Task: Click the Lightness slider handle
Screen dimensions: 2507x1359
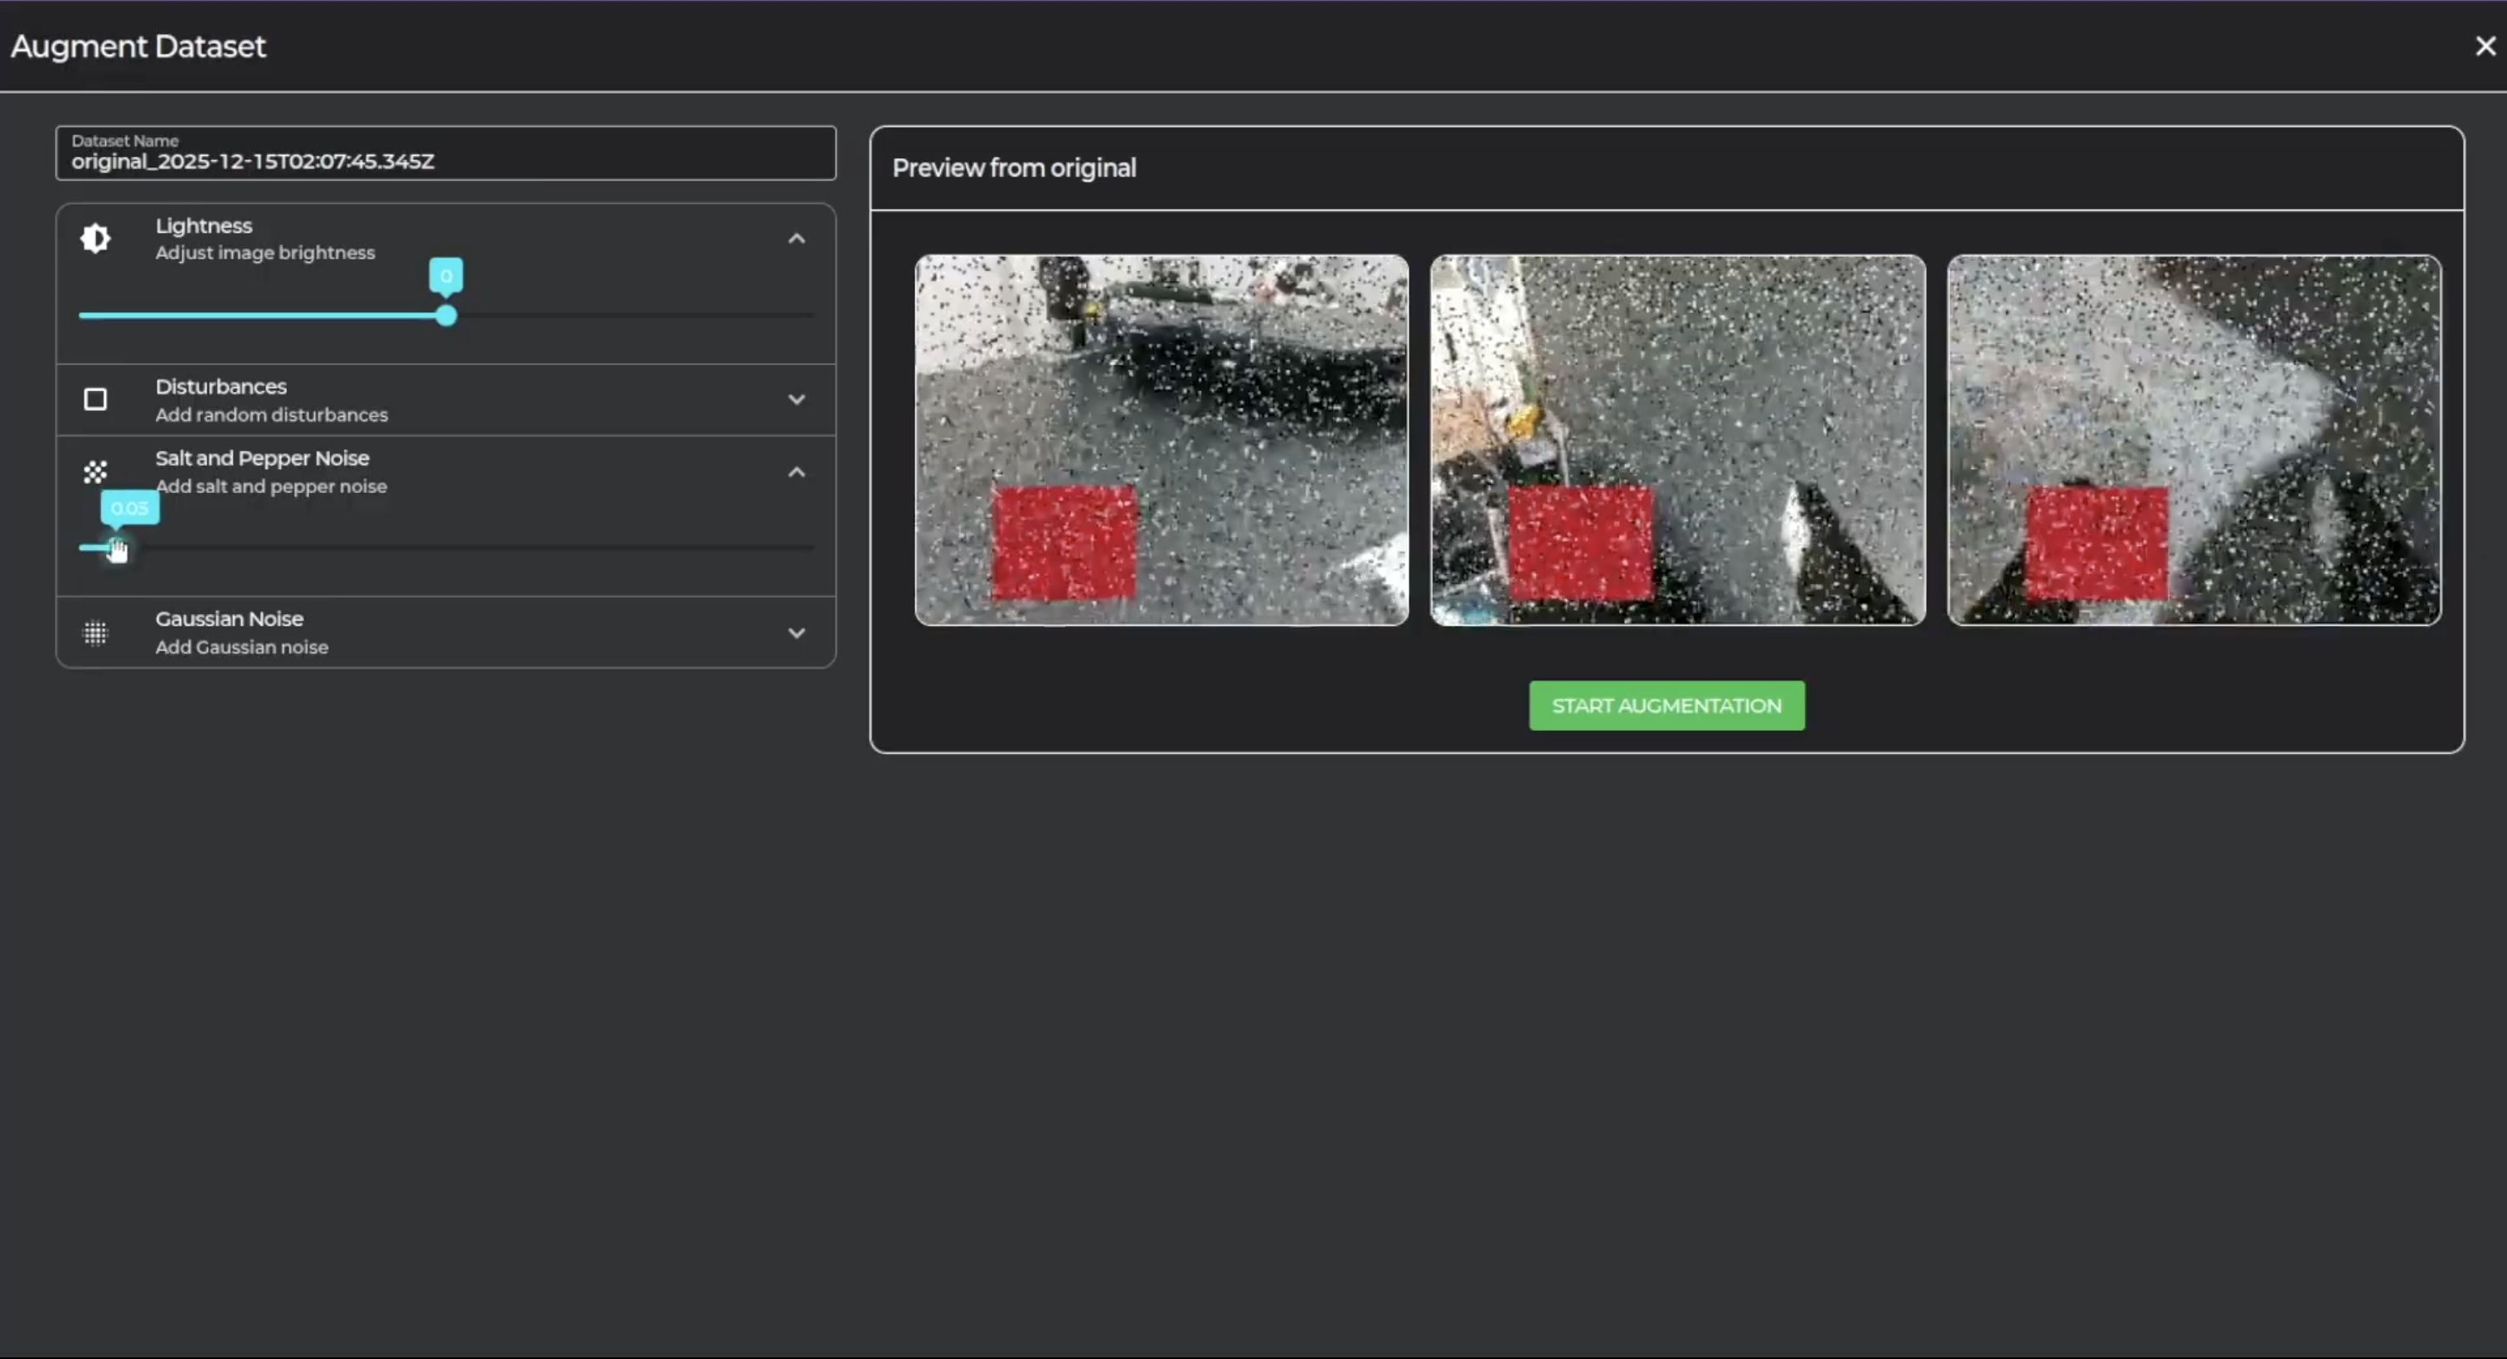Action: click(x=446, y=317)
